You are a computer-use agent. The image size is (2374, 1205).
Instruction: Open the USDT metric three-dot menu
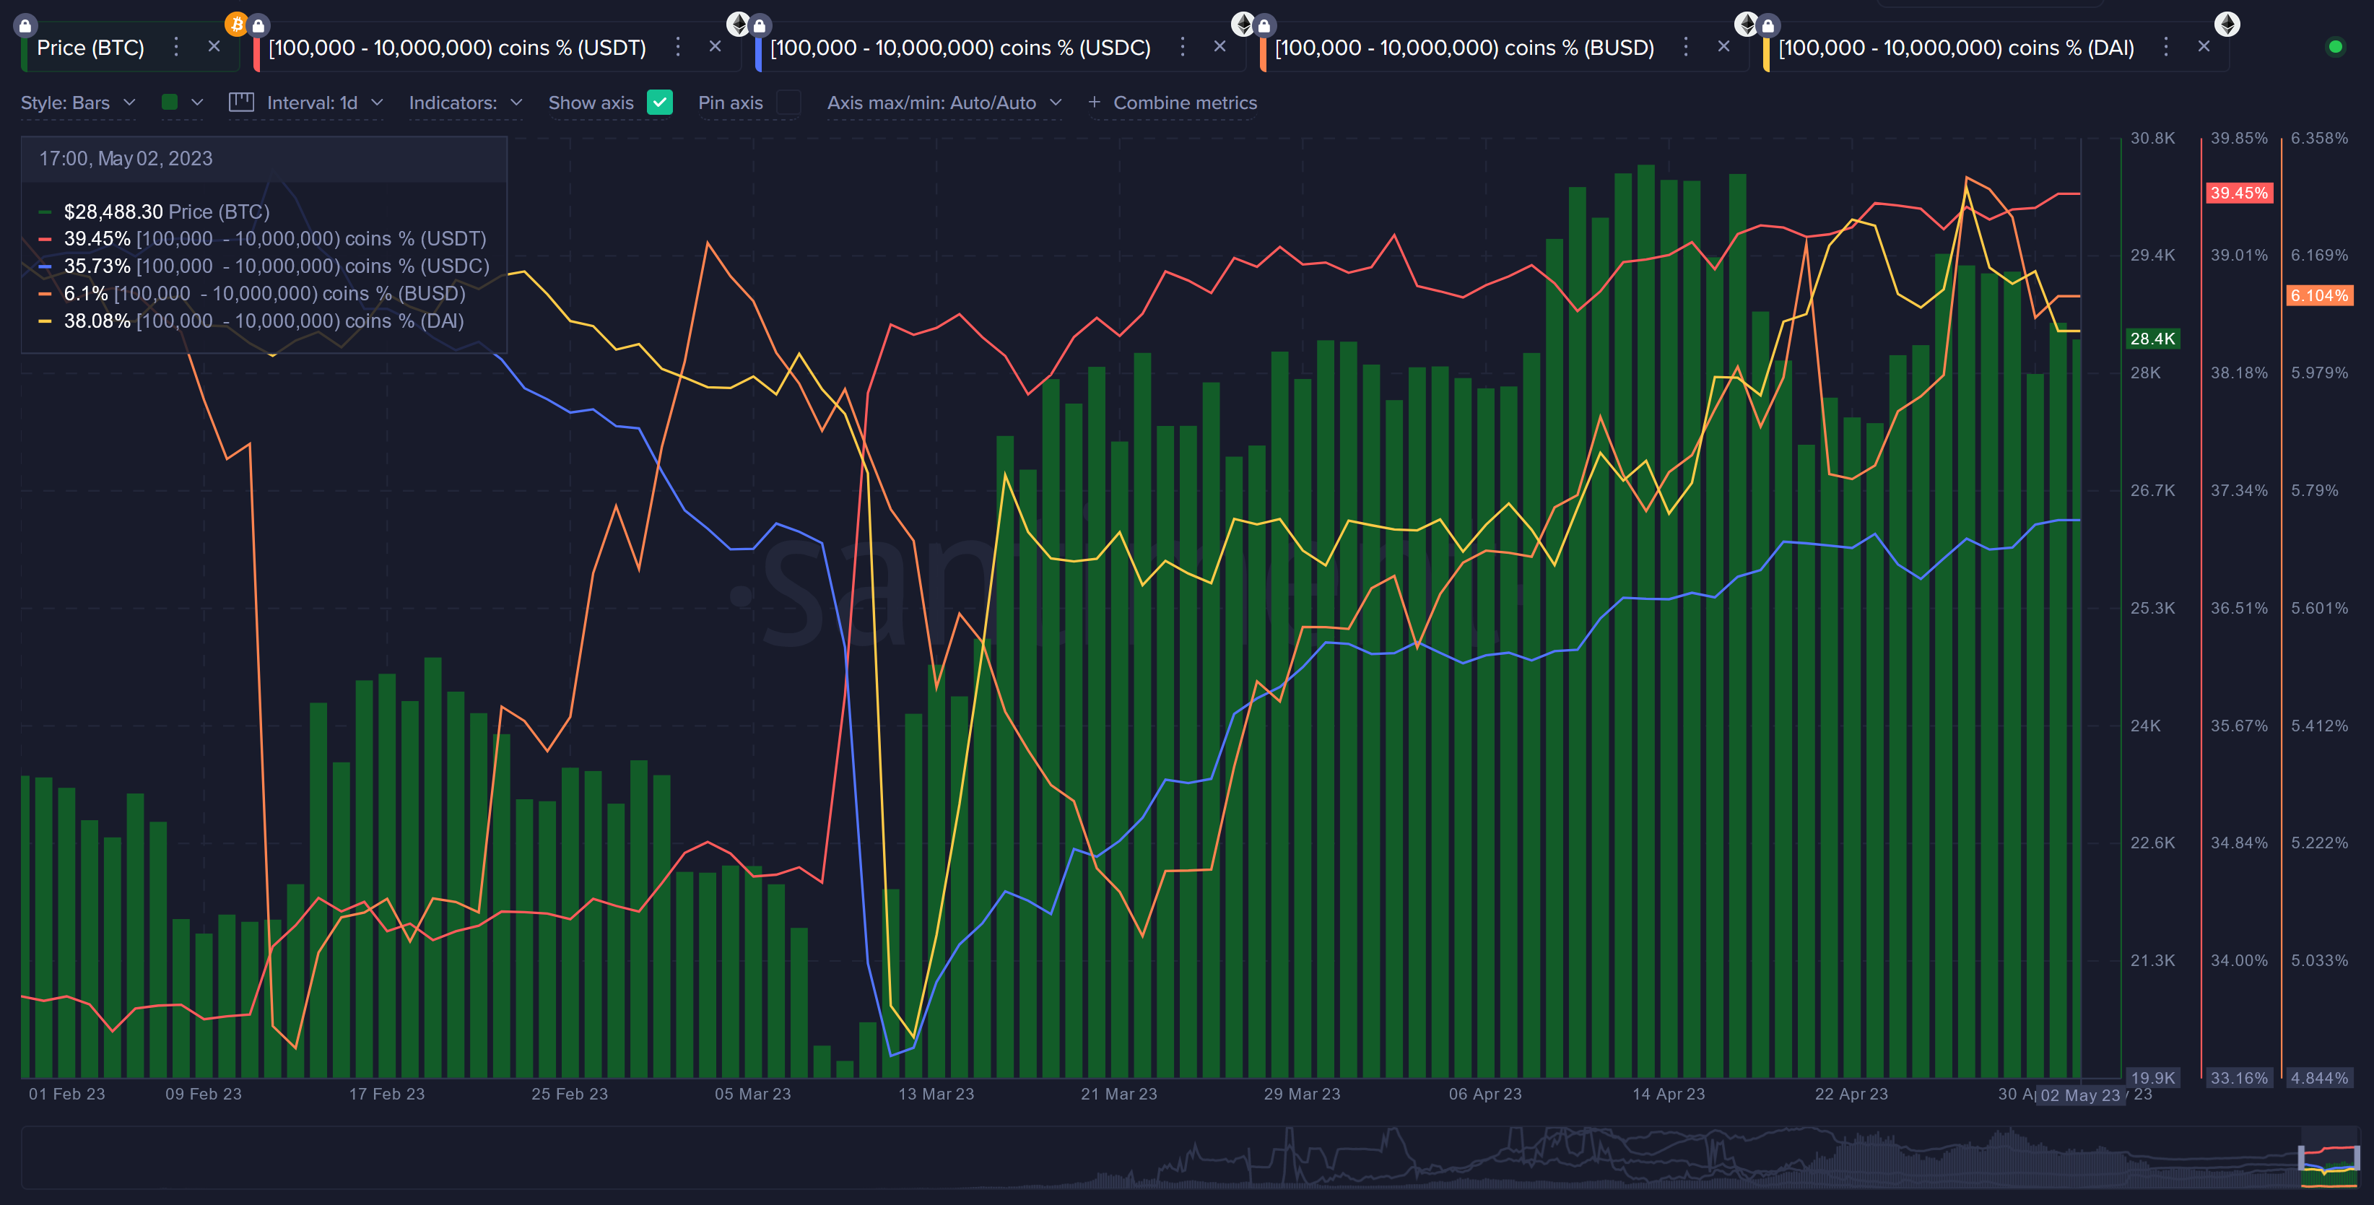point(677,47)
